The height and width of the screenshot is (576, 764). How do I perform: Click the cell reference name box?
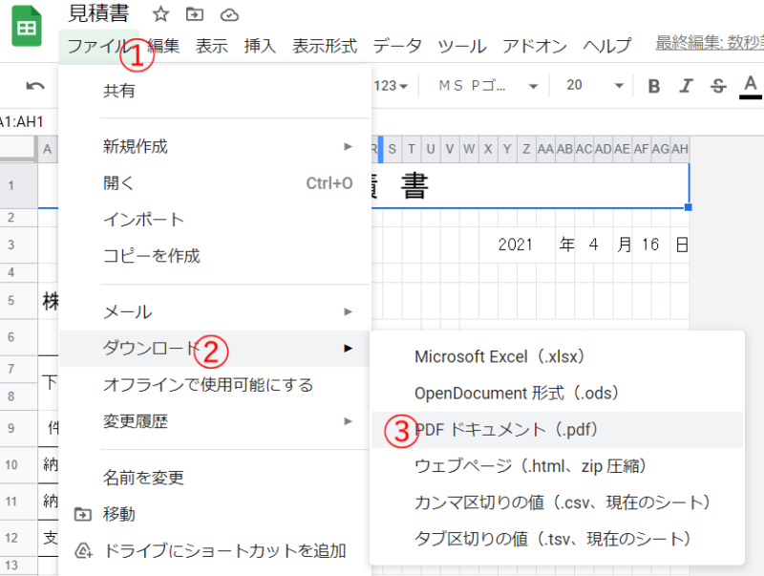click(x=21, y=121)
